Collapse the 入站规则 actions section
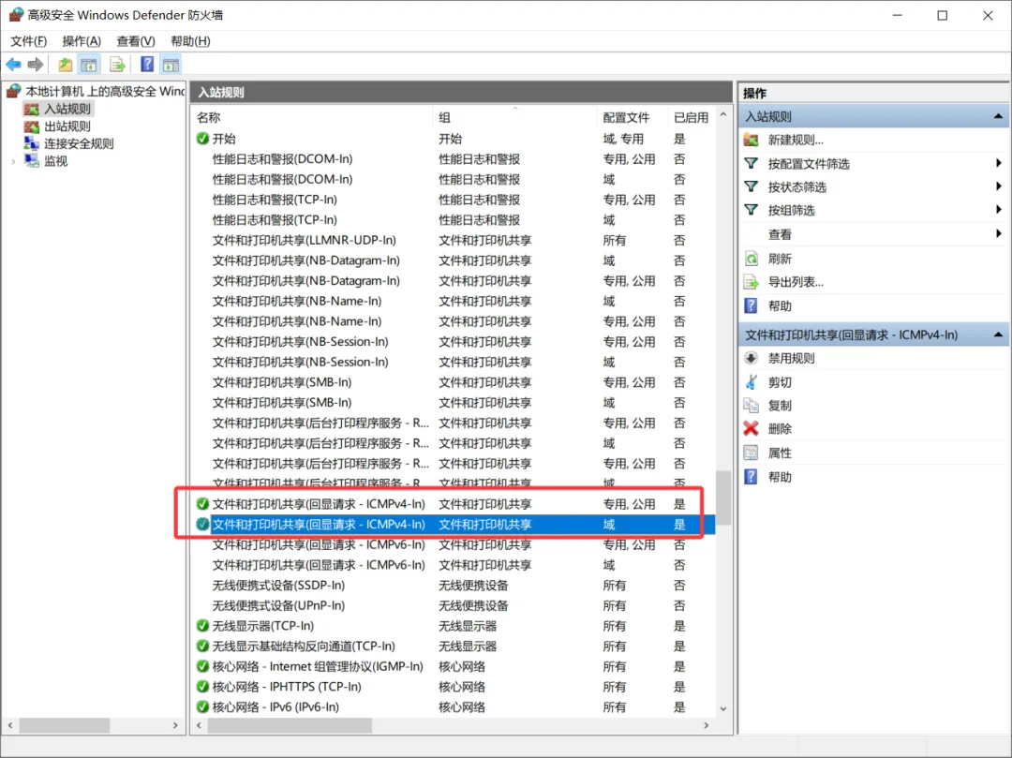Screen dimensions: 1012x758 (x=998, y=117)
